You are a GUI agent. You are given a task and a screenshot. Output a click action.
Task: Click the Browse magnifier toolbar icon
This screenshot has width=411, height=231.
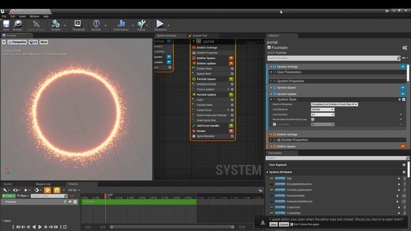[17, 24]
